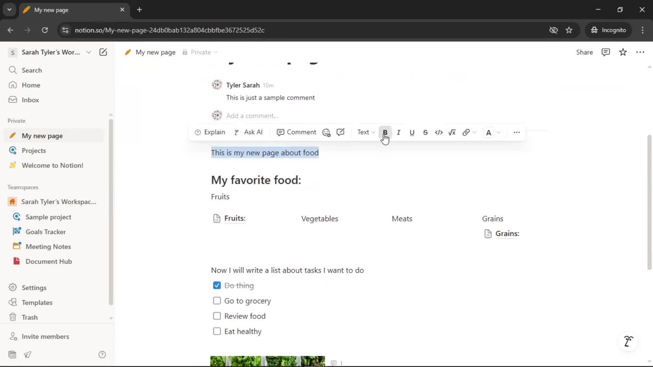This screenshot has width=653, height=367.
Task: Add a link to the selected text
Action: [466, 132]
